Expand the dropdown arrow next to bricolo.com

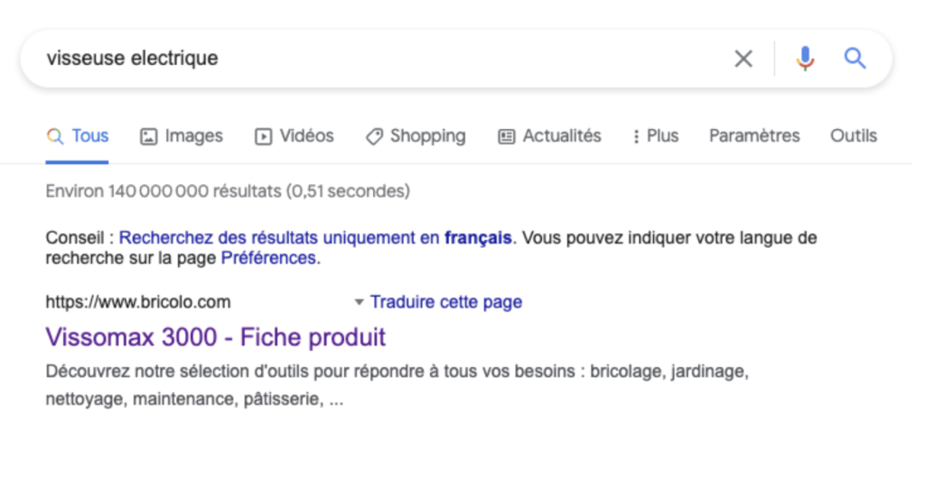[359, 302]
